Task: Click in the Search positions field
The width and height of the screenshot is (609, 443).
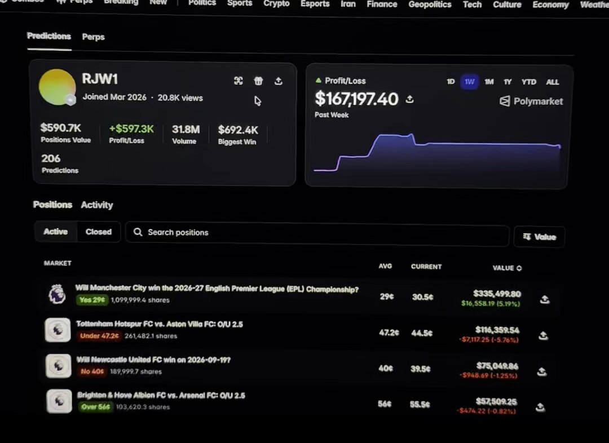Action: [317, 234]
